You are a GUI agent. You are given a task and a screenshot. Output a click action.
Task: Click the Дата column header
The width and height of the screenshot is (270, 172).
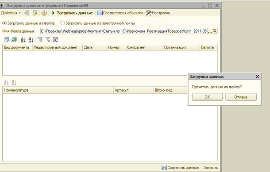click(95, 47)
